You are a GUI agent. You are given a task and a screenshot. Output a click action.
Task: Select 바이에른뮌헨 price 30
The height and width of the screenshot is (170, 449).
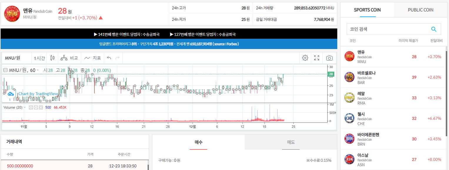tap(414, 139)
